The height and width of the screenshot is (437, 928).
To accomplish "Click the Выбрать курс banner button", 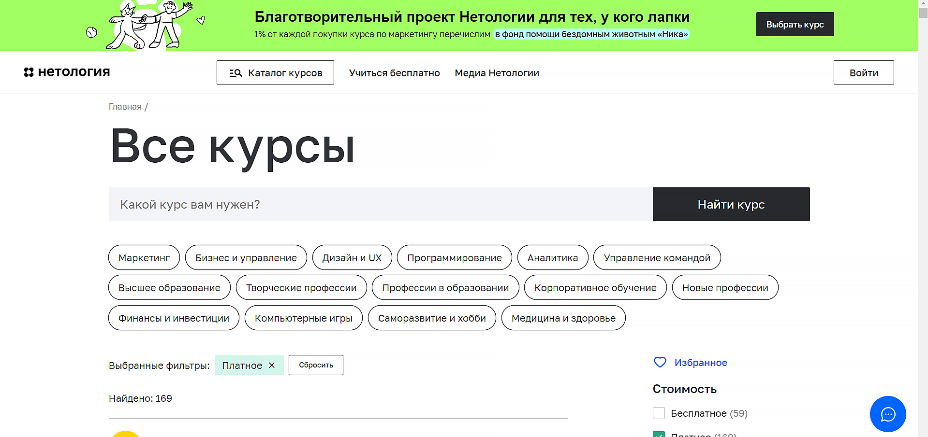I will point(795,24).
